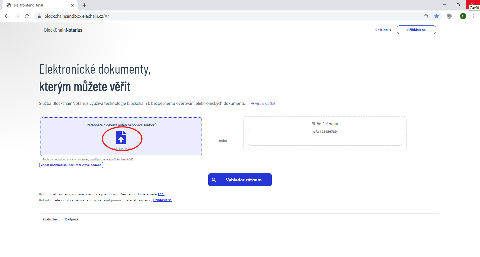The image size is (480, 257).
Task: Open the Chrome three-dot menu
Action: (473, 16)
